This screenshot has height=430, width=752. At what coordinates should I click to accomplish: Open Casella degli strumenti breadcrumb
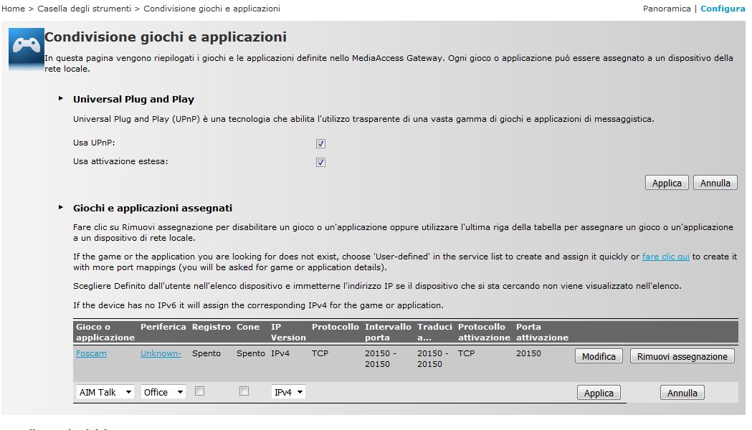84,9
